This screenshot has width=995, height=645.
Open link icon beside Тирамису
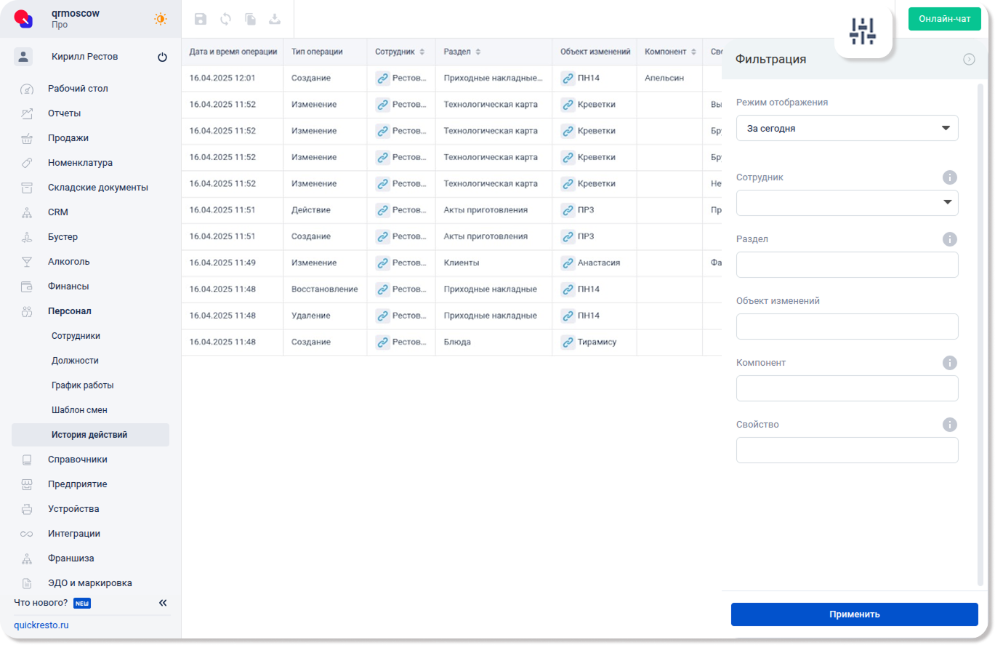568,342
